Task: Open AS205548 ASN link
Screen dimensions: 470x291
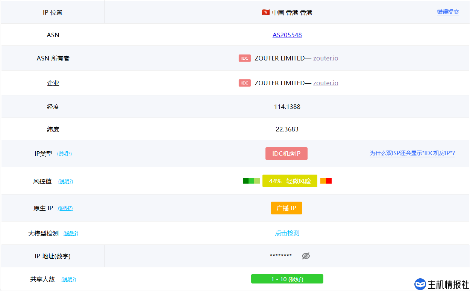Action: pos(287,35)
